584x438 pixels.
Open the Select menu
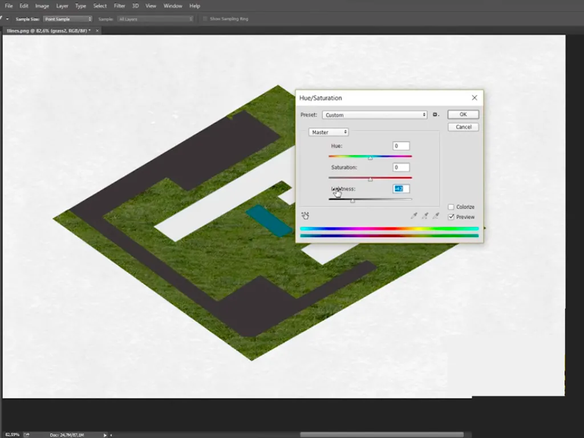point(100,6)
